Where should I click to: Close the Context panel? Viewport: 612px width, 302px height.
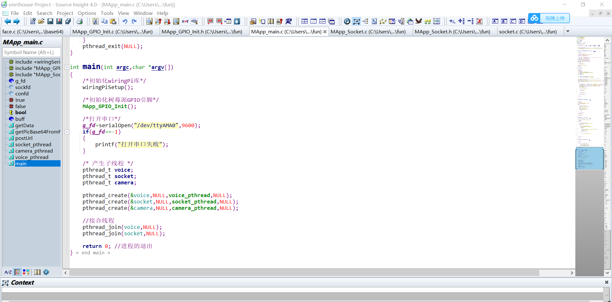(x=607, y=282)
